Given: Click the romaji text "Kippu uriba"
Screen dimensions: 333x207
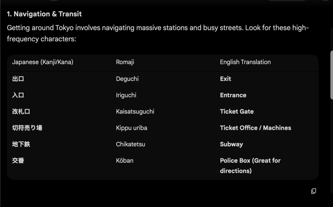Looking at the screenshot, I should [x=131, y=128].
